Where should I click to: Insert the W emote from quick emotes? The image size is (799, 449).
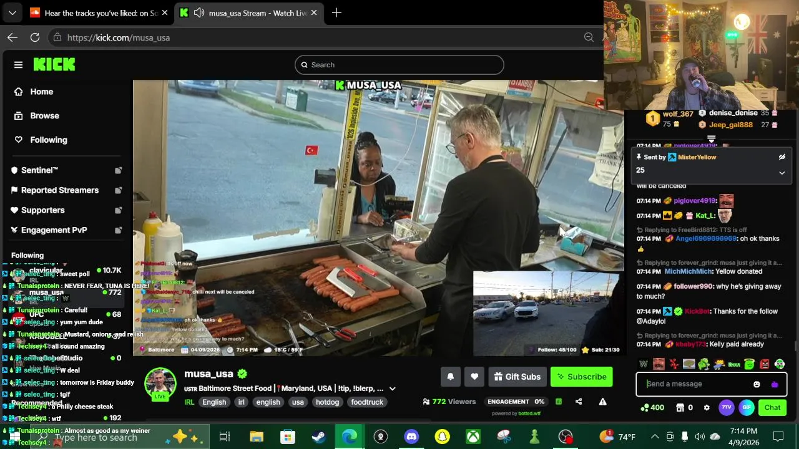click(x=644, y=364)
